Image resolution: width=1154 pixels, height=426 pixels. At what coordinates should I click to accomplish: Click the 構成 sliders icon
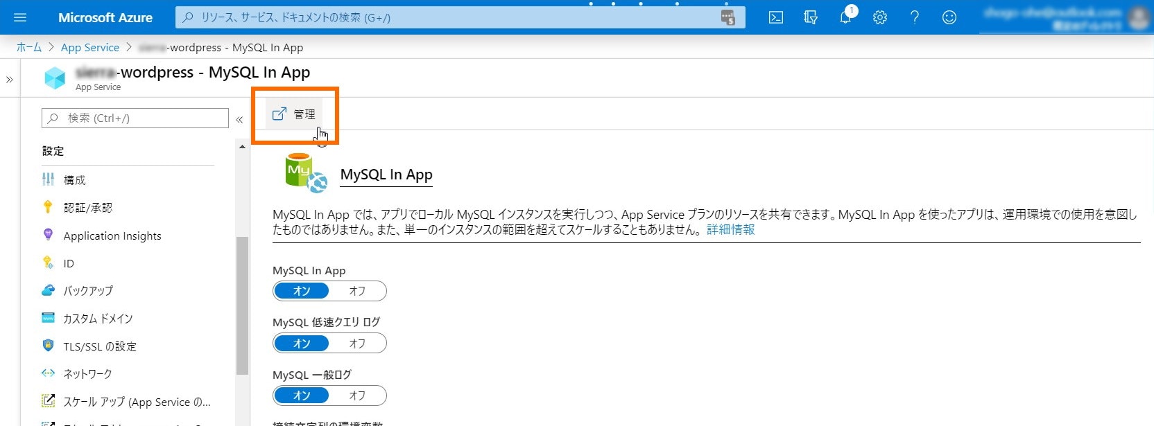(x=48, y=179)
